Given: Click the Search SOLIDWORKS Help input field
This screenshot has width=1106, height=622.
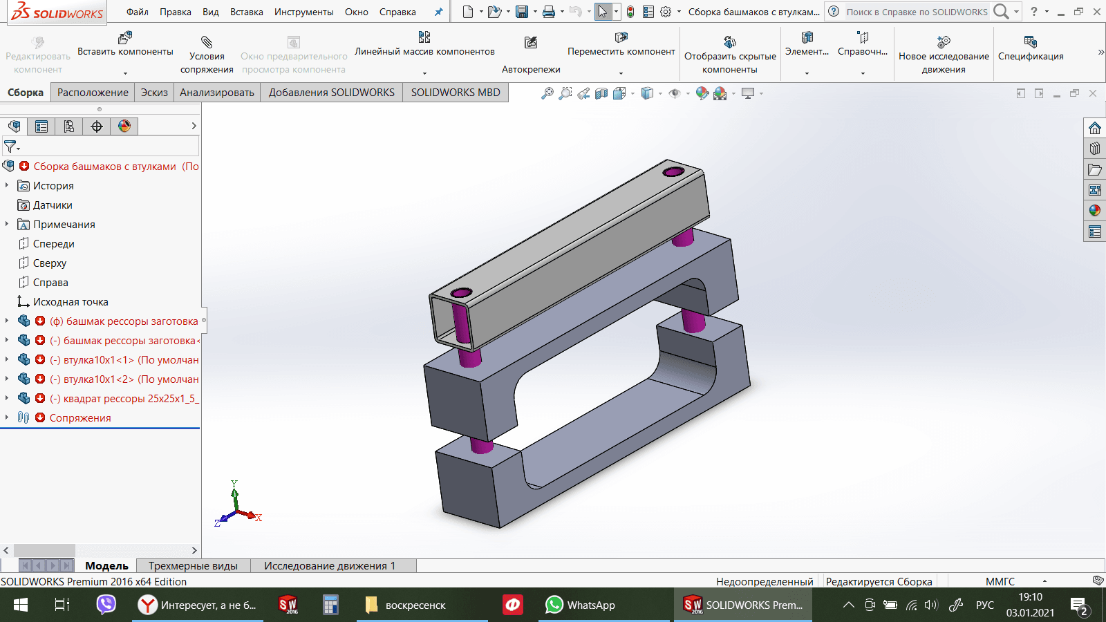Looking at the screenshot, I should [917, 12].
